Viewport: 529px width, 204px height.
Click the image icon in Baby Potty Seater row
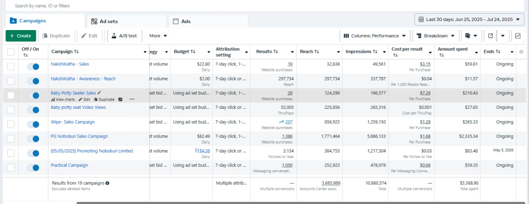click(x=120, y=99)
